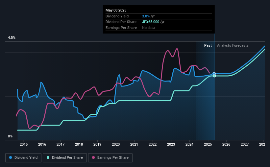The image size is (270, 167).
Task: Click the 0% y-axis label
Action: click(x=10, y=136)
